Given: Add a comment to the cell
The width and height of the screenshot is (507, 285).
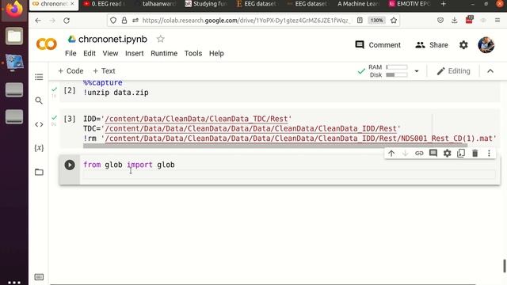Looking at the screenshot, I should click(433, 153).
